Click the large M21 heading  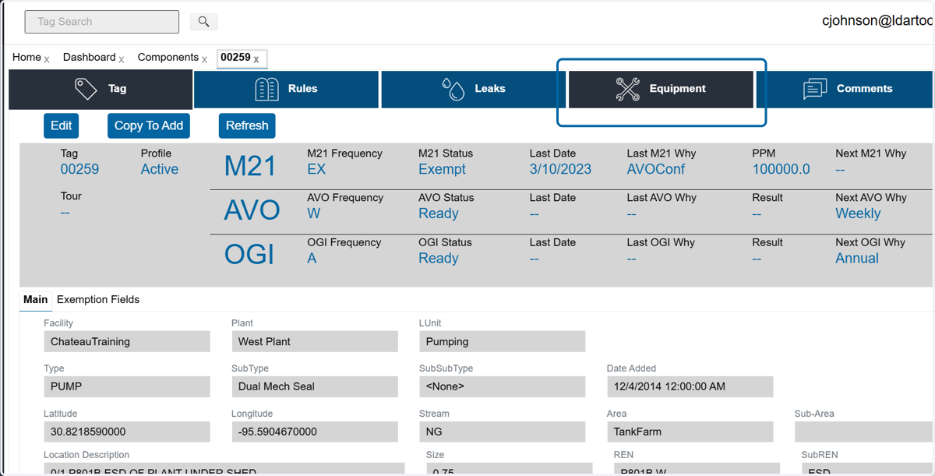[x=250, y=167]
